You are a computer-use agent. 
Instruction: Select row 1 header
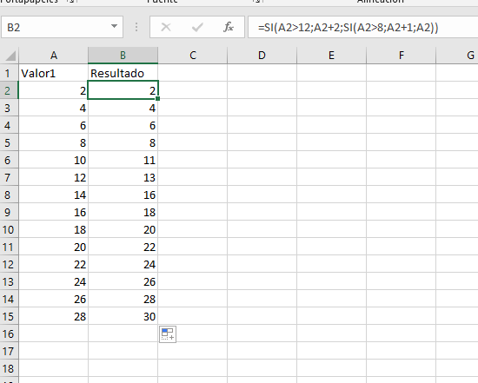pyautogui.click(x=10, y=73)
